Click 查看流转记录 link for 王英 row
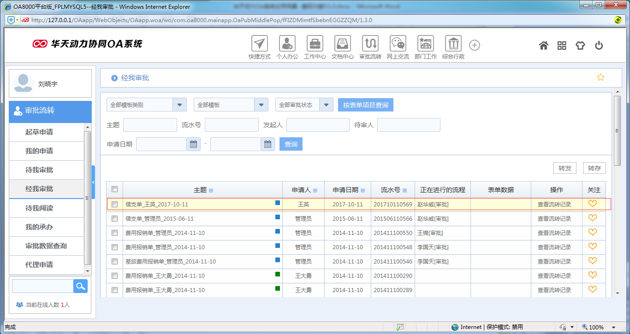 coord(554,204)
